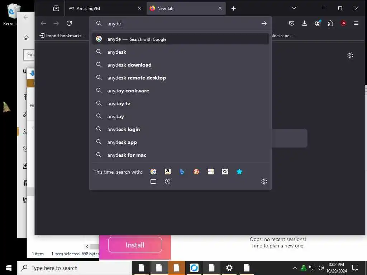This screenshot has width=367, height=275.
Task: Click the address bar containing 'anyde'
Action: click(180, 23)
